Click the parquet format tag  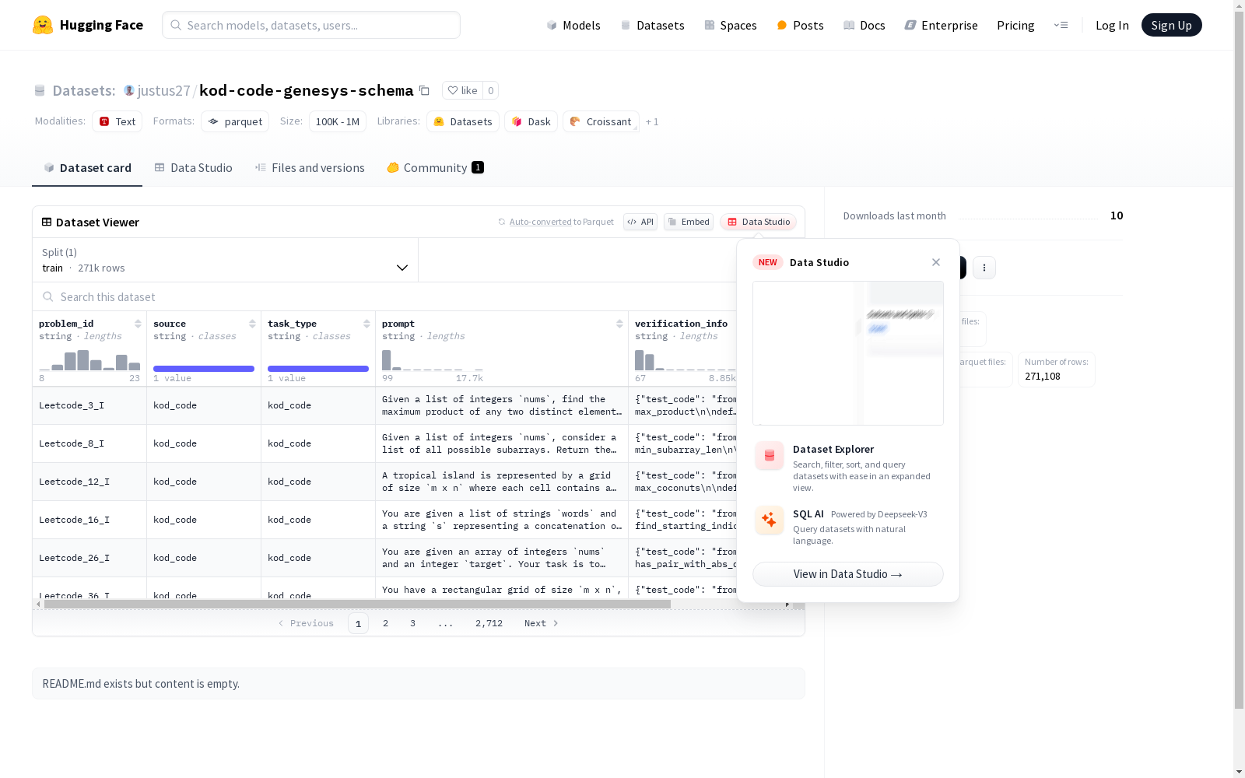click(x=235, y=121)
